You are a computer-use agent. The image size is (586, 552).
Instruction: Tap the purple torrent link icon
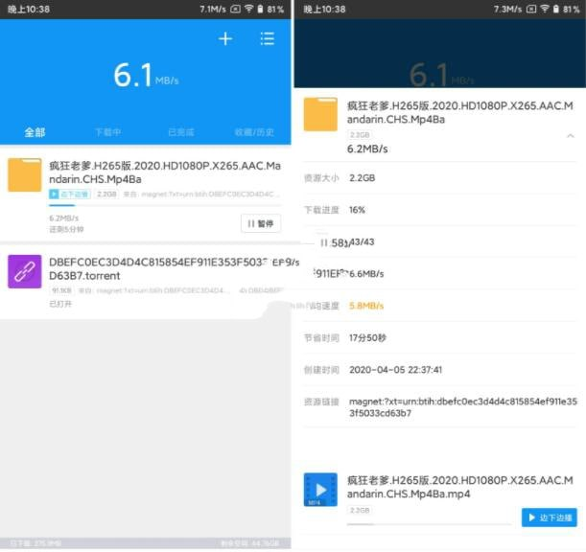pos(25,271)
